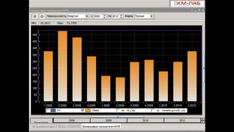This screenshot has height=132, width=234.
Task: Click the M_Cap marker legend icon
Action: pyautogui.click(x=123, y=110)
